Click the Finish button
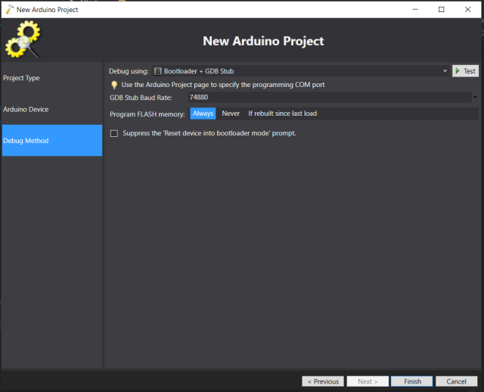Viewport: 484px width, 392px height. coord(411,381)
